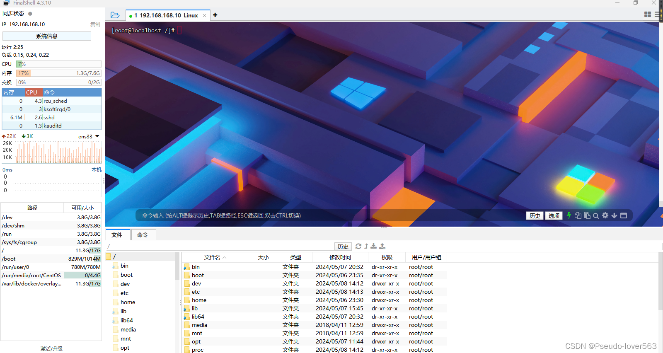Image resolution: width=663 pixels, height=353 pixels.
Task: Open the terminal options button 选项
Action: [554, 215]
